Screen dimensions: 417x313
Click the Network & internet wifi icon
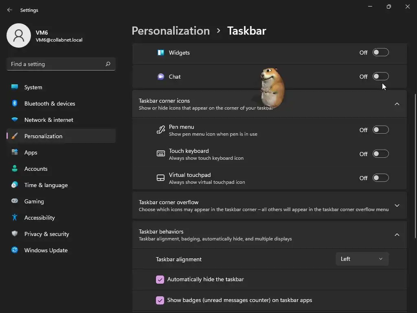point(15,120)
